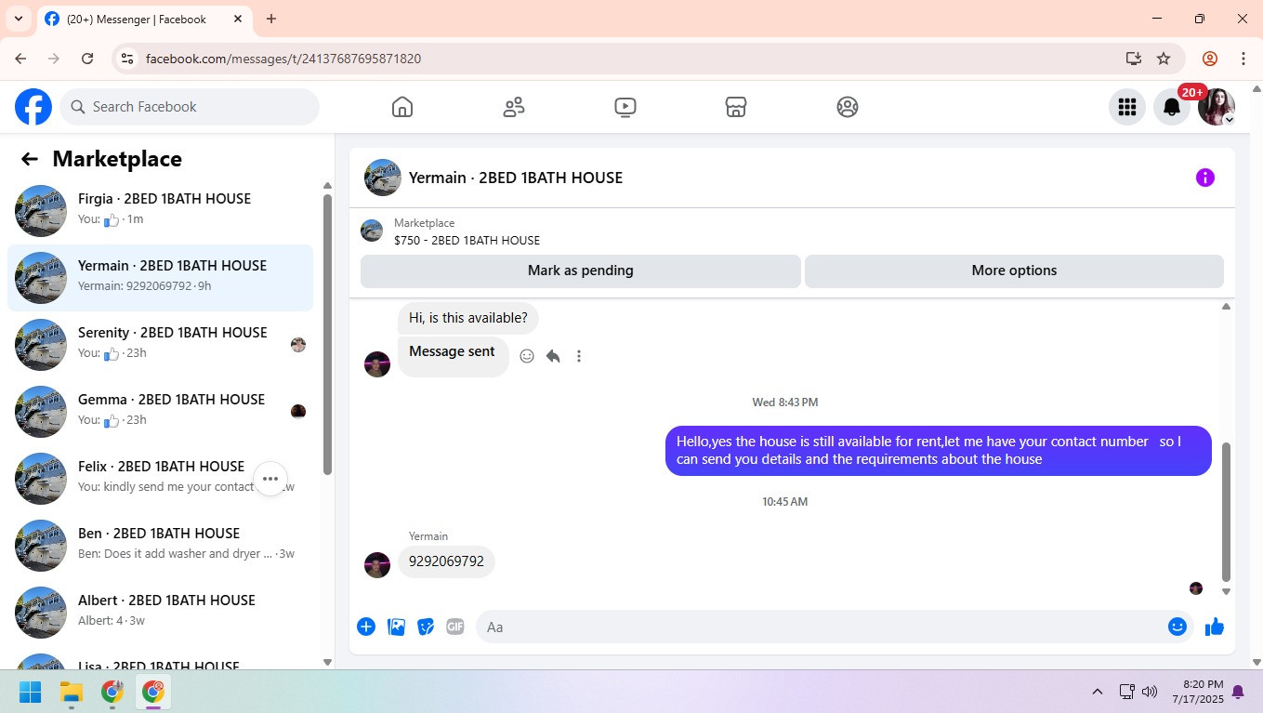Screen dimensions: 1263x713
Task: Open the account profile picture menu
Action: 1217,107
